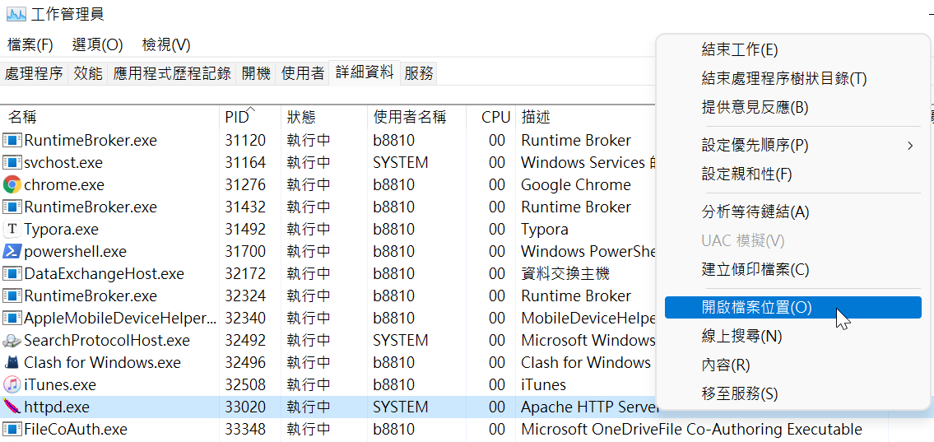Screen dimensions: 934x442
Task: Click the svchost.exe process icon
Action: pyautogui.click(x=12, y=163)
